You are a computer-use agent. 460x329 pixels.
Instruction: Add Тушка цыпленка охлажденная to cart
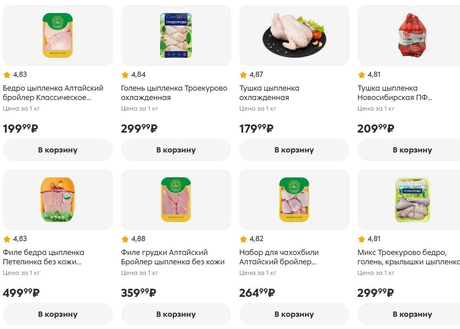[x=294, y=150]
